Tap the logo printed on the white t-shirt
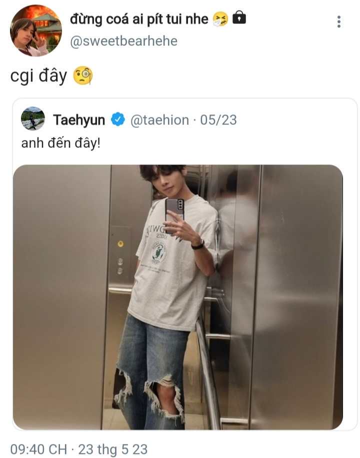This screenshot has height=458, width=360. [159, 253]
